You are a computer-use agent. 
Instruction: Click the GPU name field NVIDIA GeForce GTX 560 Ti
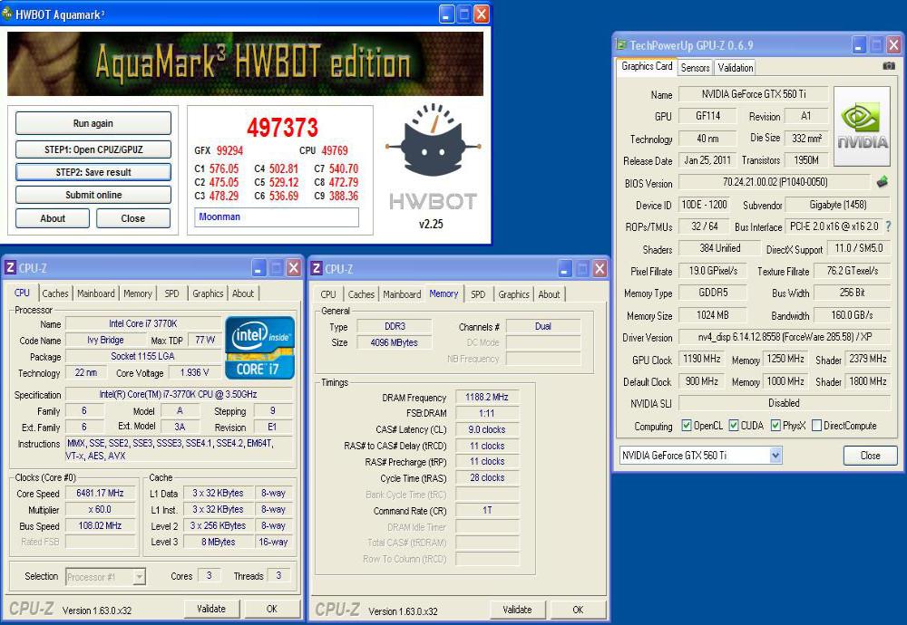(x=753, y=93)
